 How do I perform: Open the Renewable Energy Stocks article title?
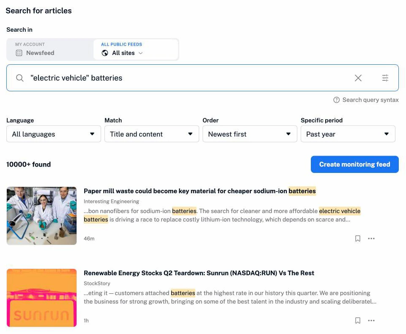click(199, 273)
